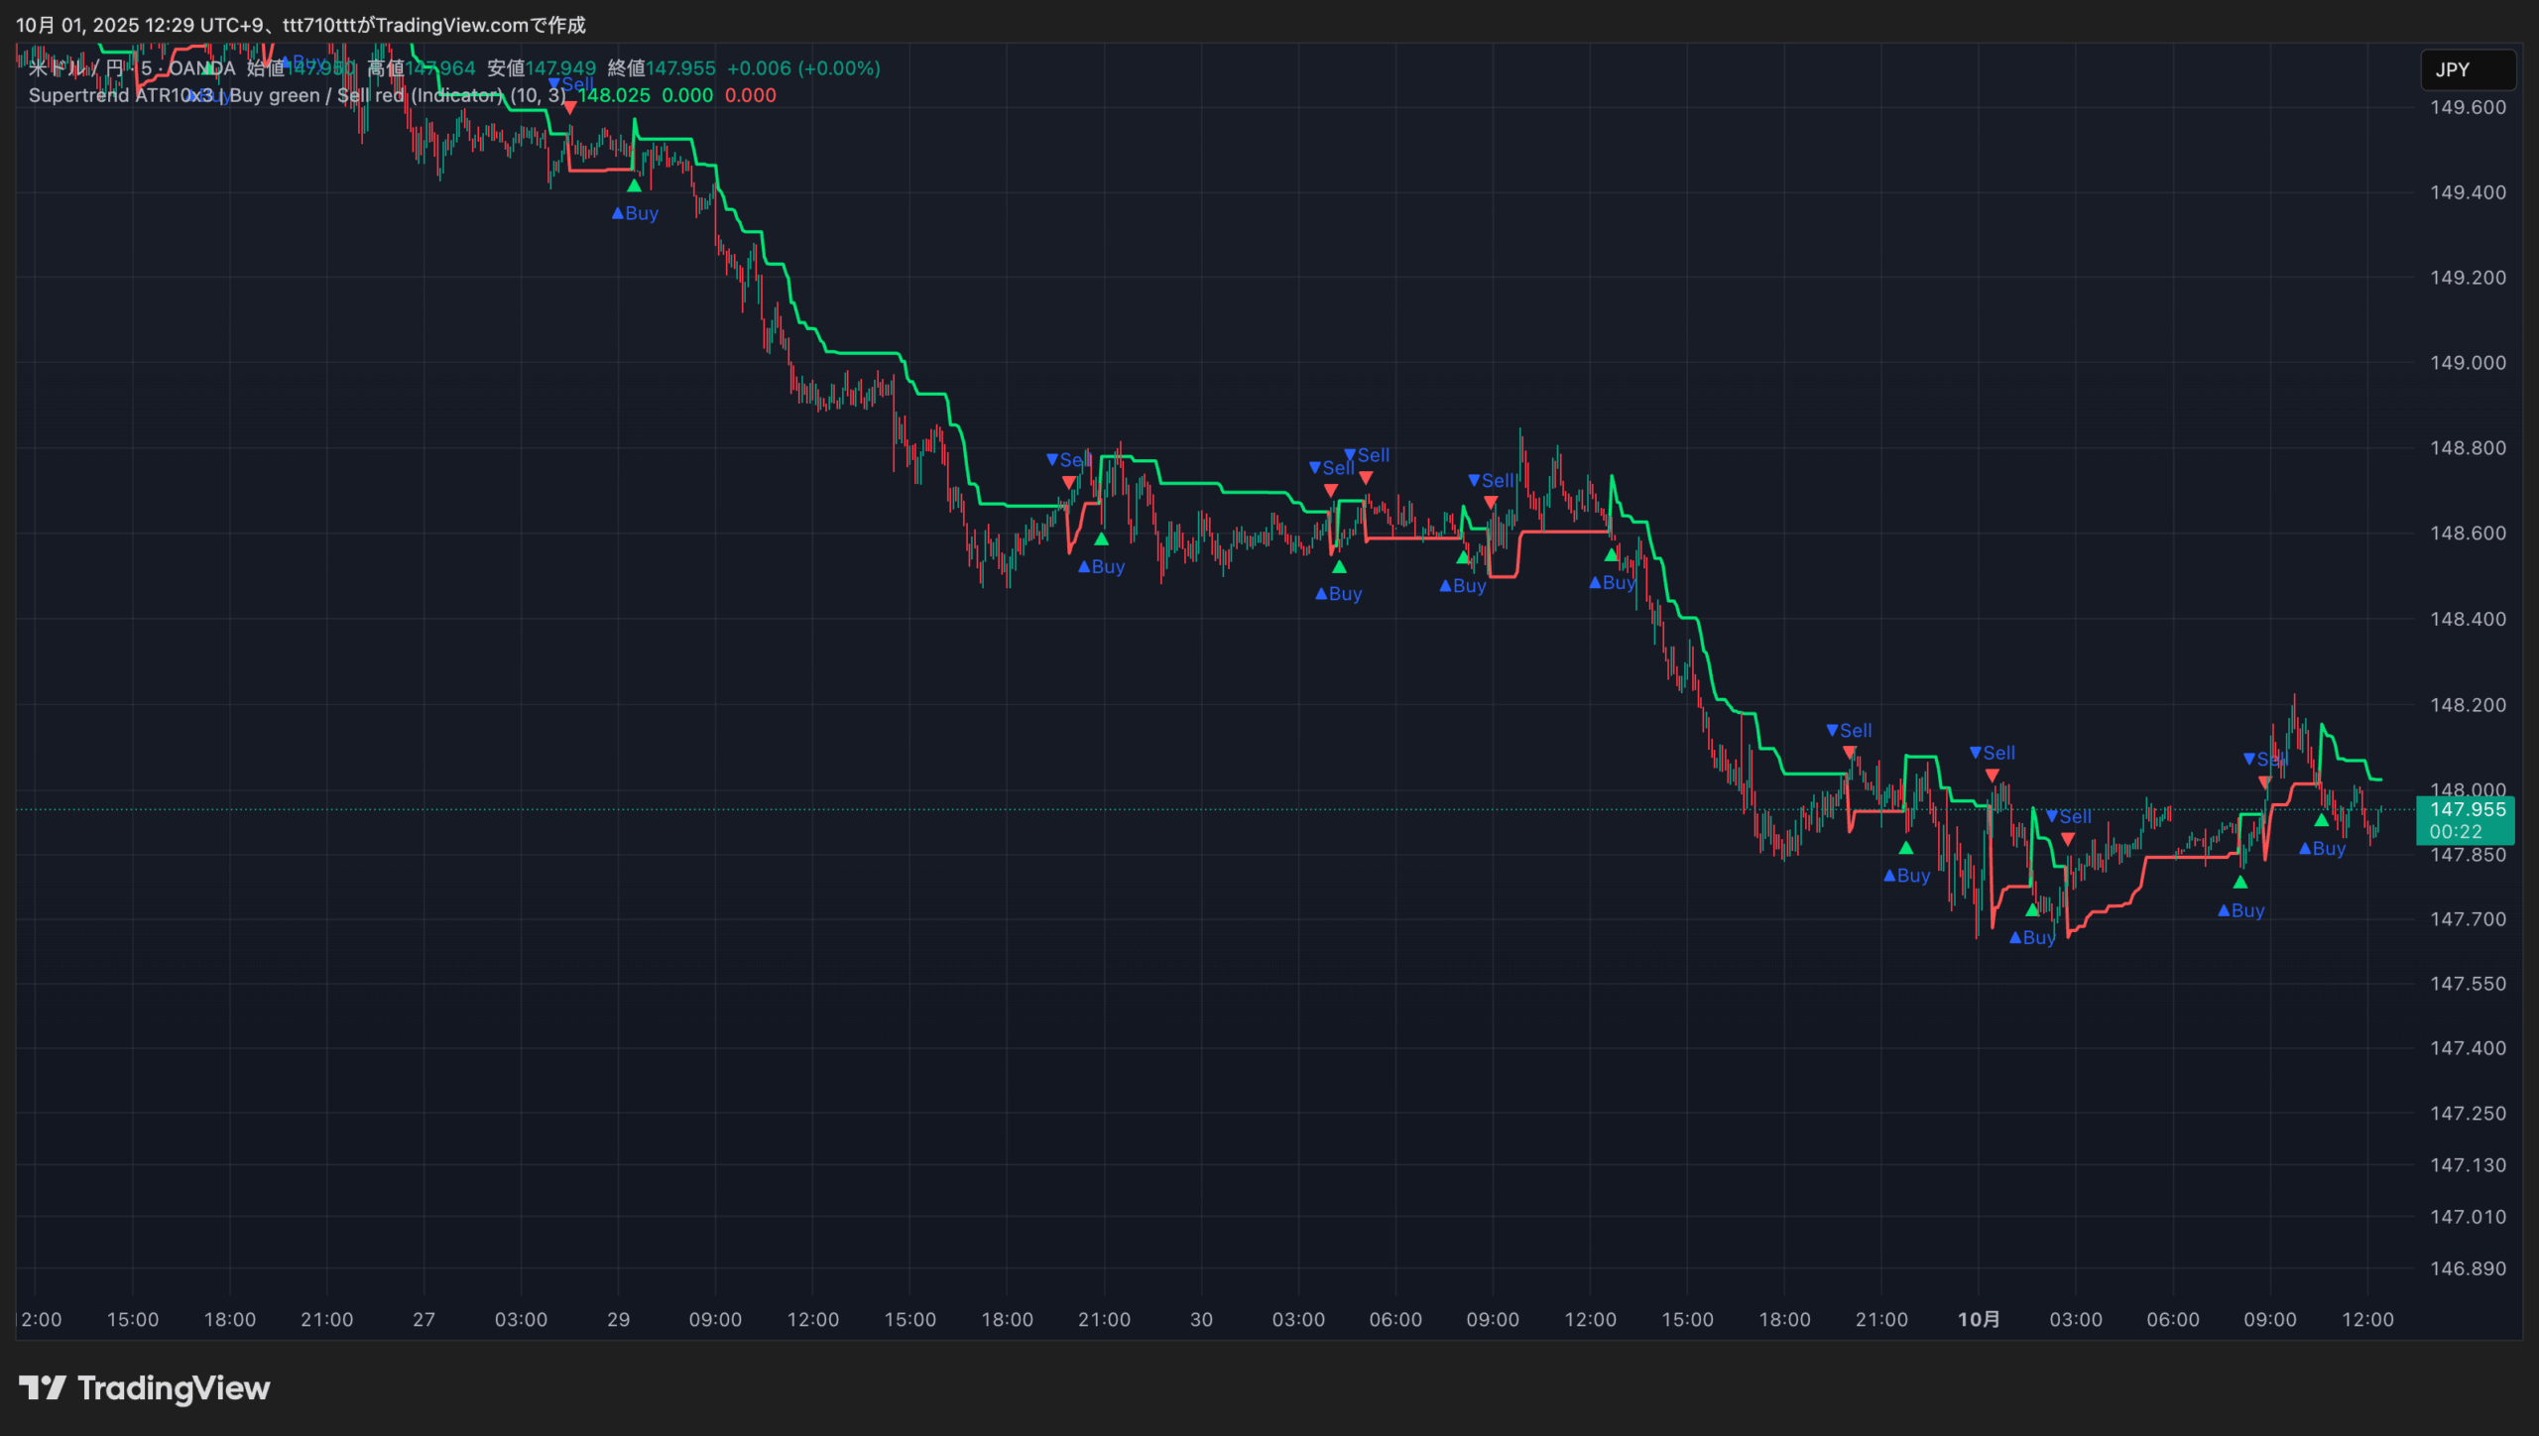Click the red 0.000 value in indicator legend
Image resolution: width=2539 pixels, height=1436 pixels.
click(x=750, y=95)
